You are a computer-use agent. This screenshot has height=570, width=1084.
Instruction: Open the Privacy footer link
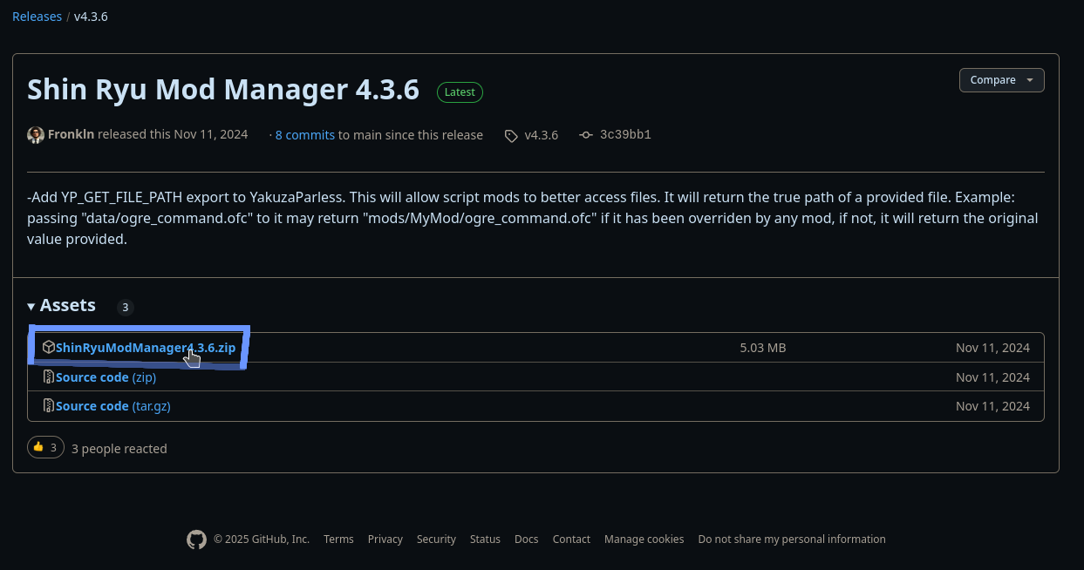[x=385, y=539]
